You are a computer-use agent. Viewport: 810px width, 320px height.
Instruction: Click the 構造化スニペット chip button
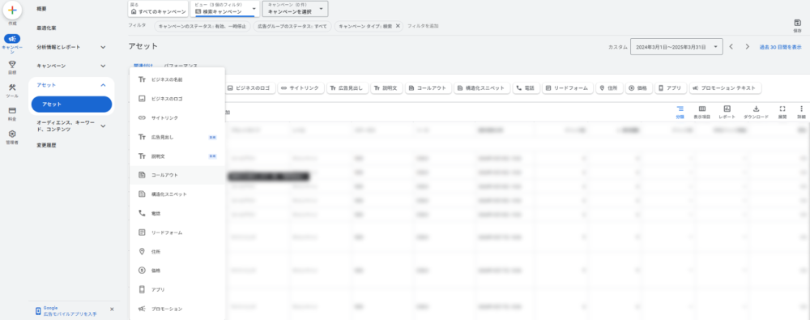click(x=481, y=87)
